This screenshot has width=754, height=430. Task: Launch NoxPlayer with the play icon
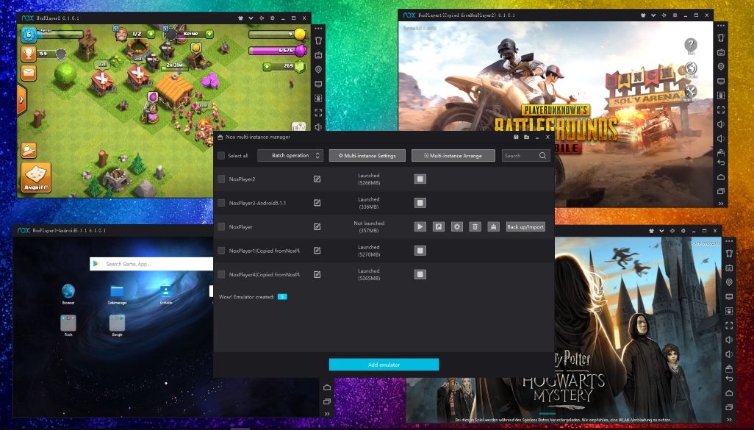(x=420, y=226)
